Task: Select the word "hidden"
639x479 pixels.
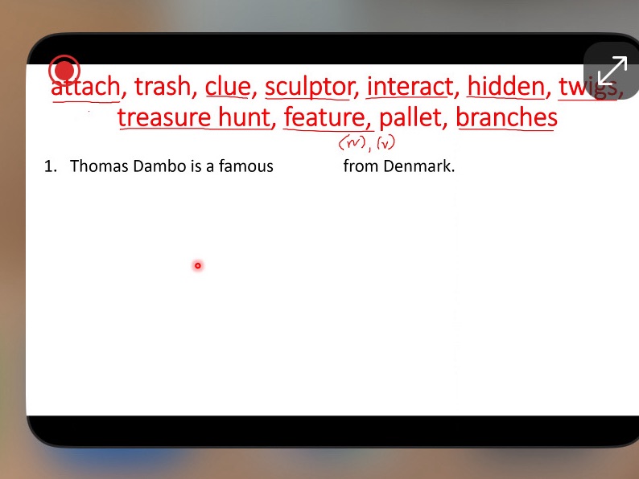Action: [505, 86]
